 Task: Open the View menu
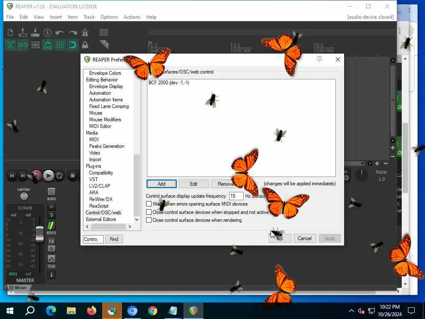[39, 17]
